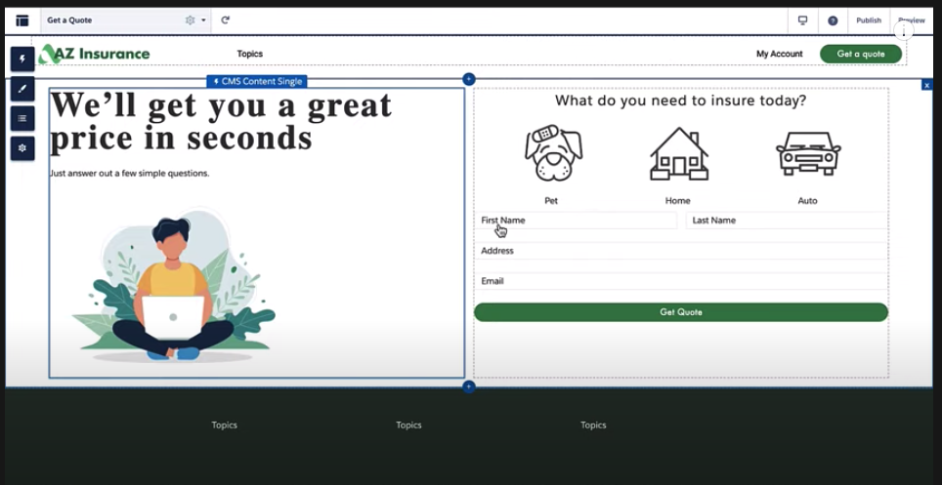Publish the site
This screenshot has height=485, width=942.
click(868, 20)
